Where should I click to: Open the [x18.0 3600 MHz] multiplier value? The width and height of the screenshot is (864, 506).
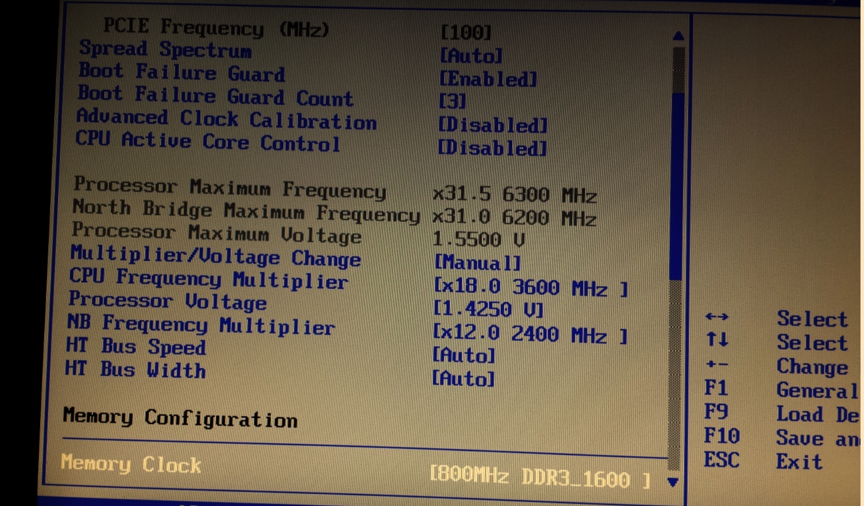tap(531, 287)
